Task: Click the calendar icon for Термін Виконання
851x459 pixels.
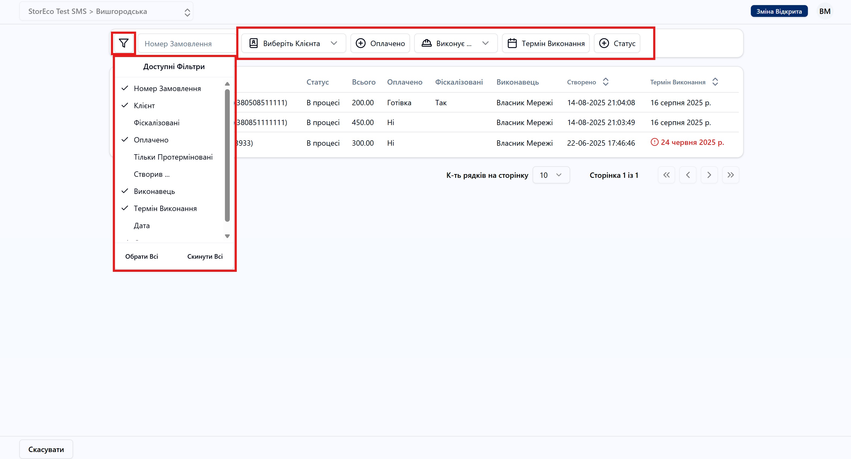Action: pyautogui.click(x=512, y=43)
